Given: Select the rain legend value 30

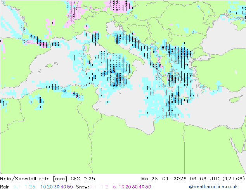Looking at the screenshot, I should click(57, 187).
